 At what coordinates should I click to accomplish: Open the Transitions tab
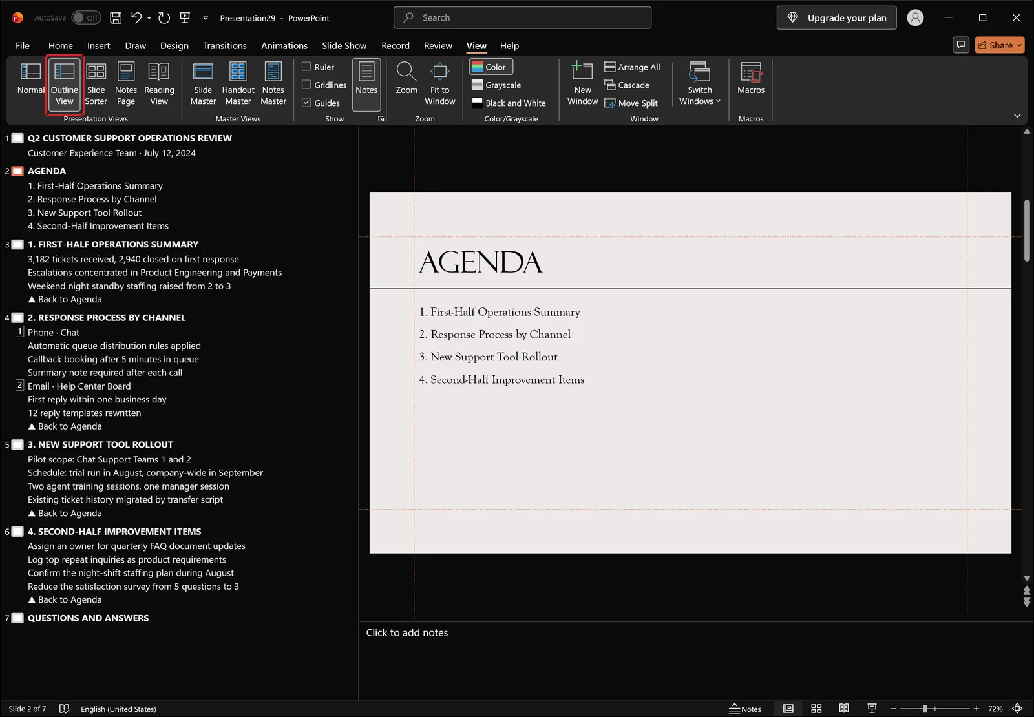pos(225,45)
